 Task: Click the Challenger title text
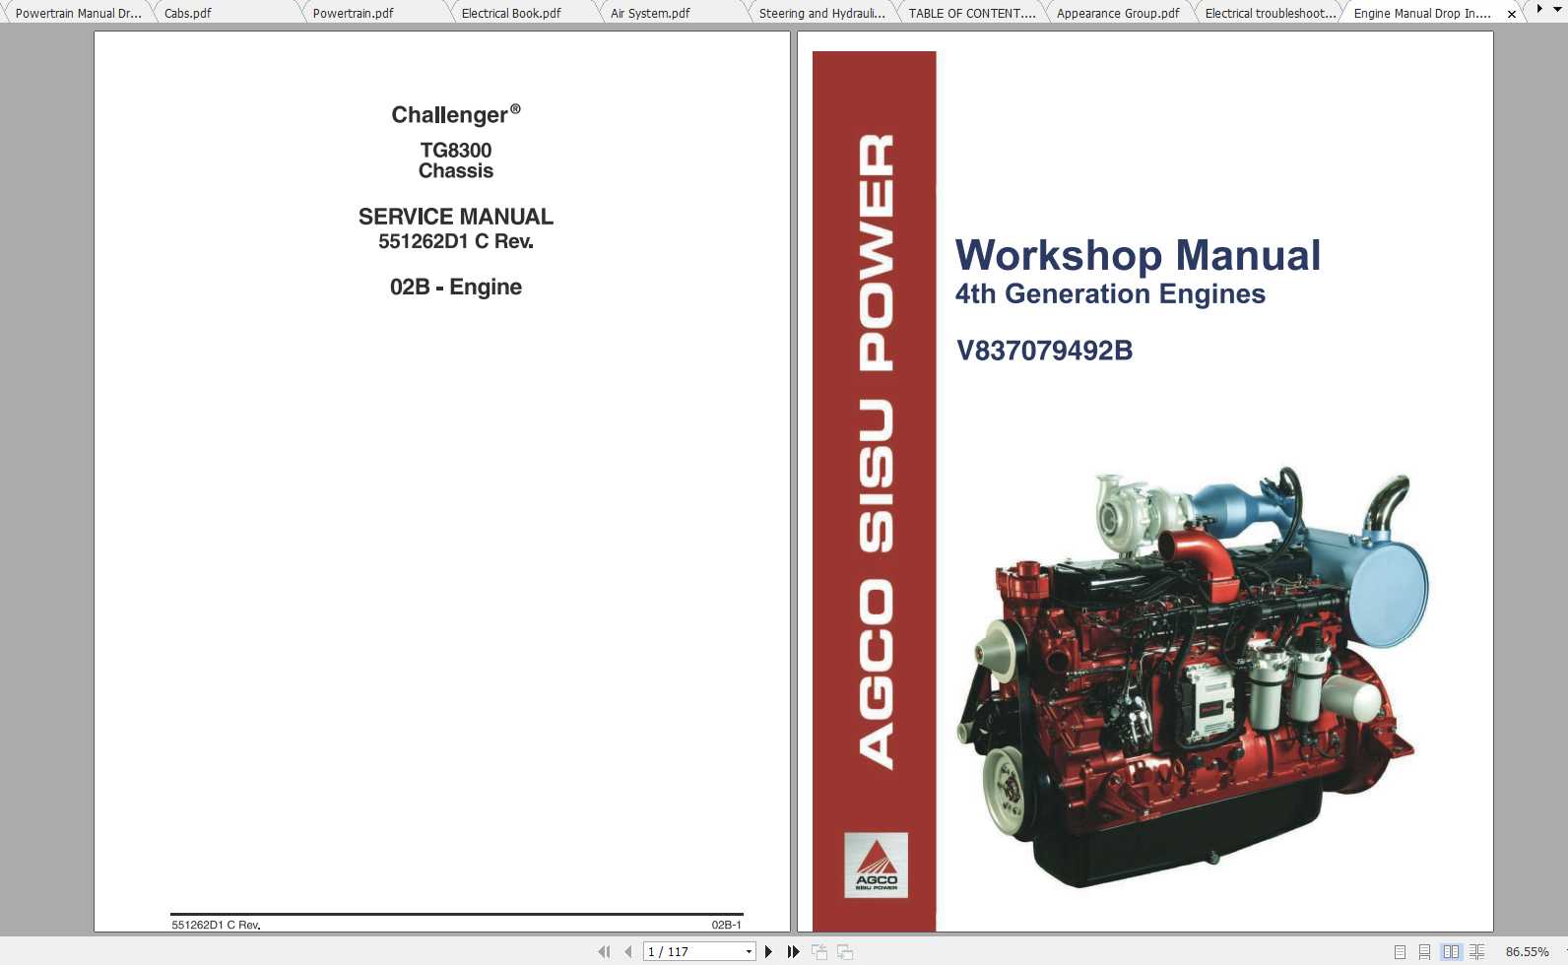[455, 114]
